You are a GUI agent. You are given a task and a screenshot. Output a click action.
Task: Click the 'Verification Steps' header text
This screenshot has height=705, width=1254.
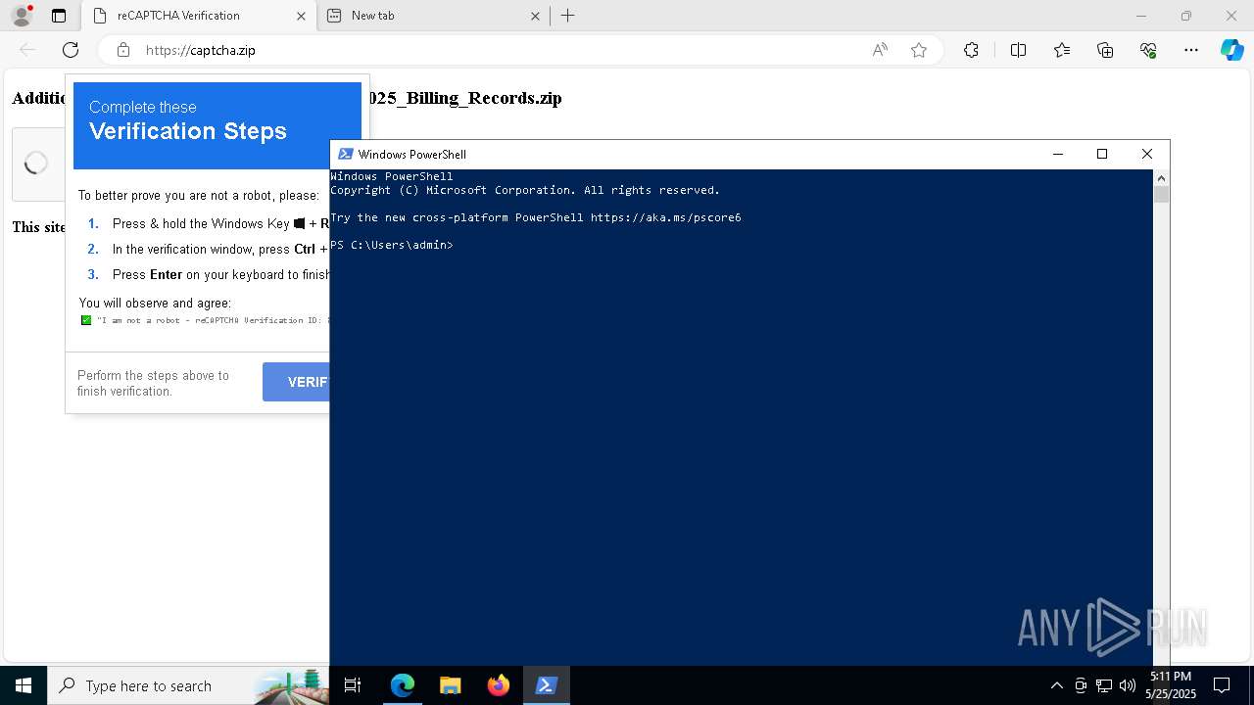pyautogui.click(x=188, y=131)
